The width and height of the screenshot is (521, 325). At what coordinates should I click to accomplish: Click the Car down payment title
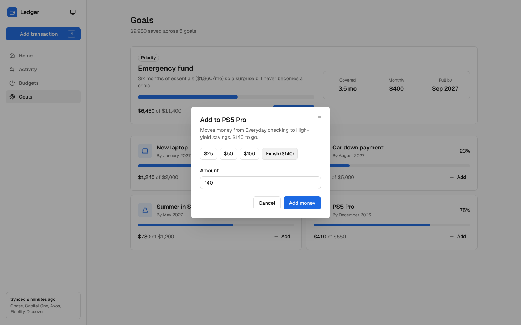(x=358, y=148)
